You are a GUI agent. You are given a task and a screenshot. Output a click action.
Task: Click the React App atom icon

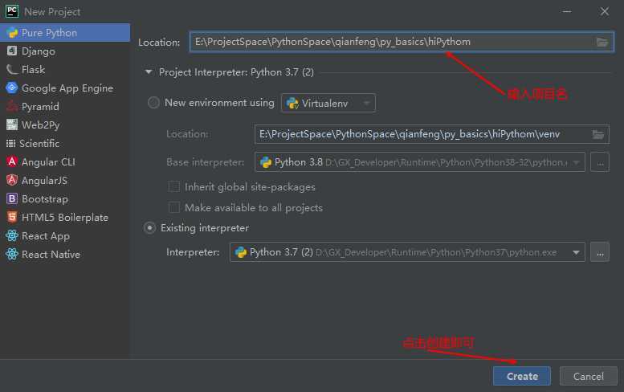(12, 235)
